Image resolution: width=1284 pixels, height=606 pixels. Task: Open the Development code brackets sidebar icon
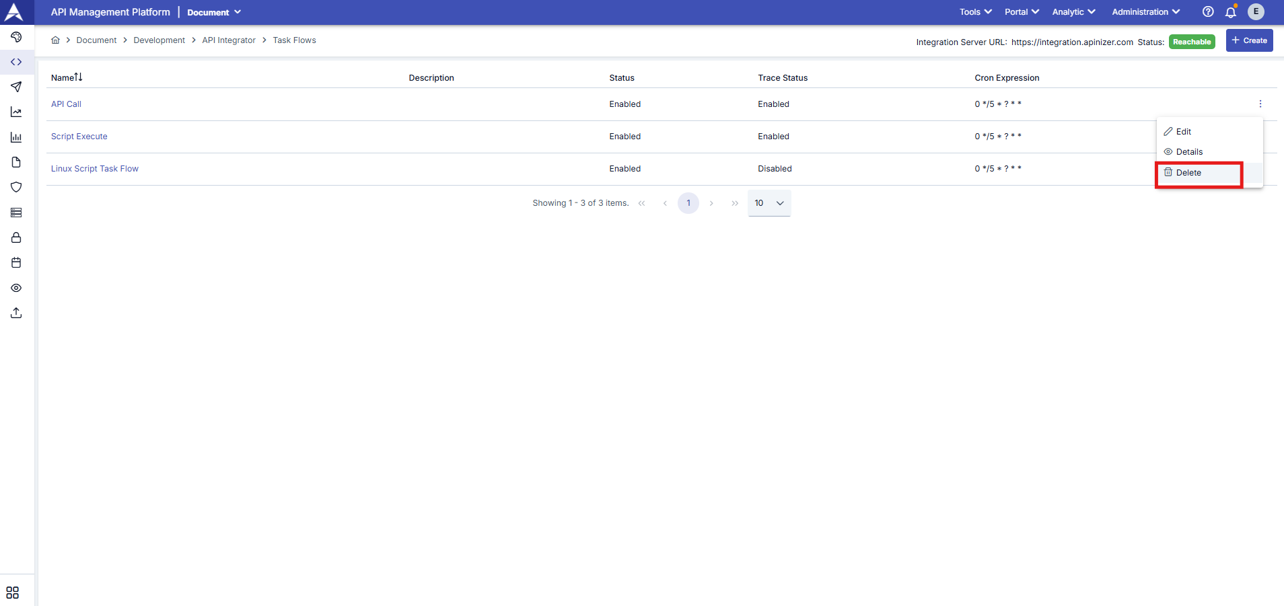pos(16,62)
